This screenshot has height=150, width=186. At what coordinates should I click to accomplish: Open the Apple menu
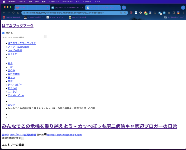pyautogui.click(x=4, y=2)
